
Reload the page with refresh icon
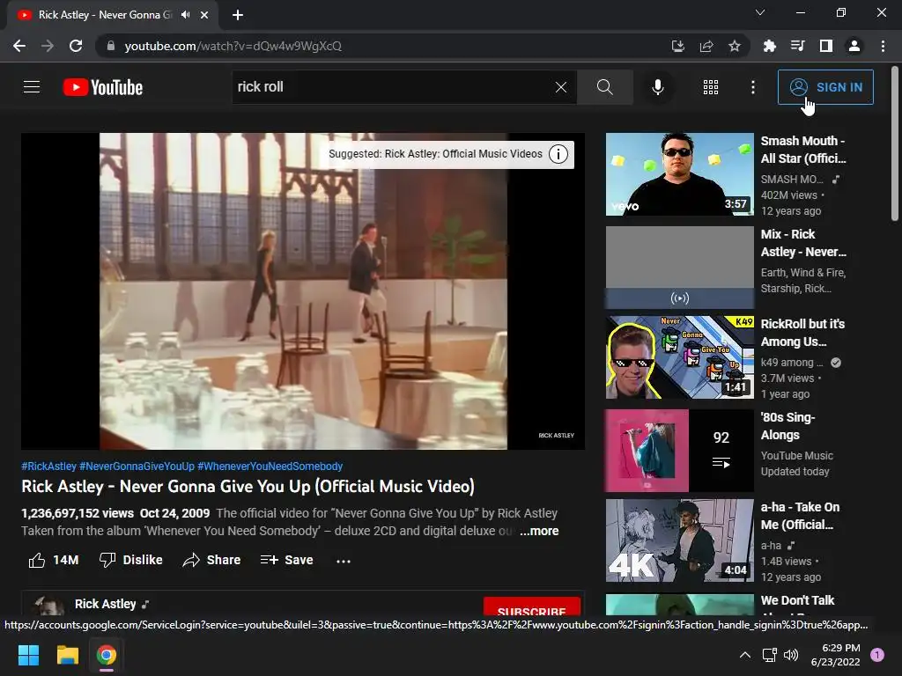[x=76, y=46]
